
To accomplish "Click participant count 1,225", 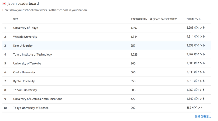I will 134,55.
